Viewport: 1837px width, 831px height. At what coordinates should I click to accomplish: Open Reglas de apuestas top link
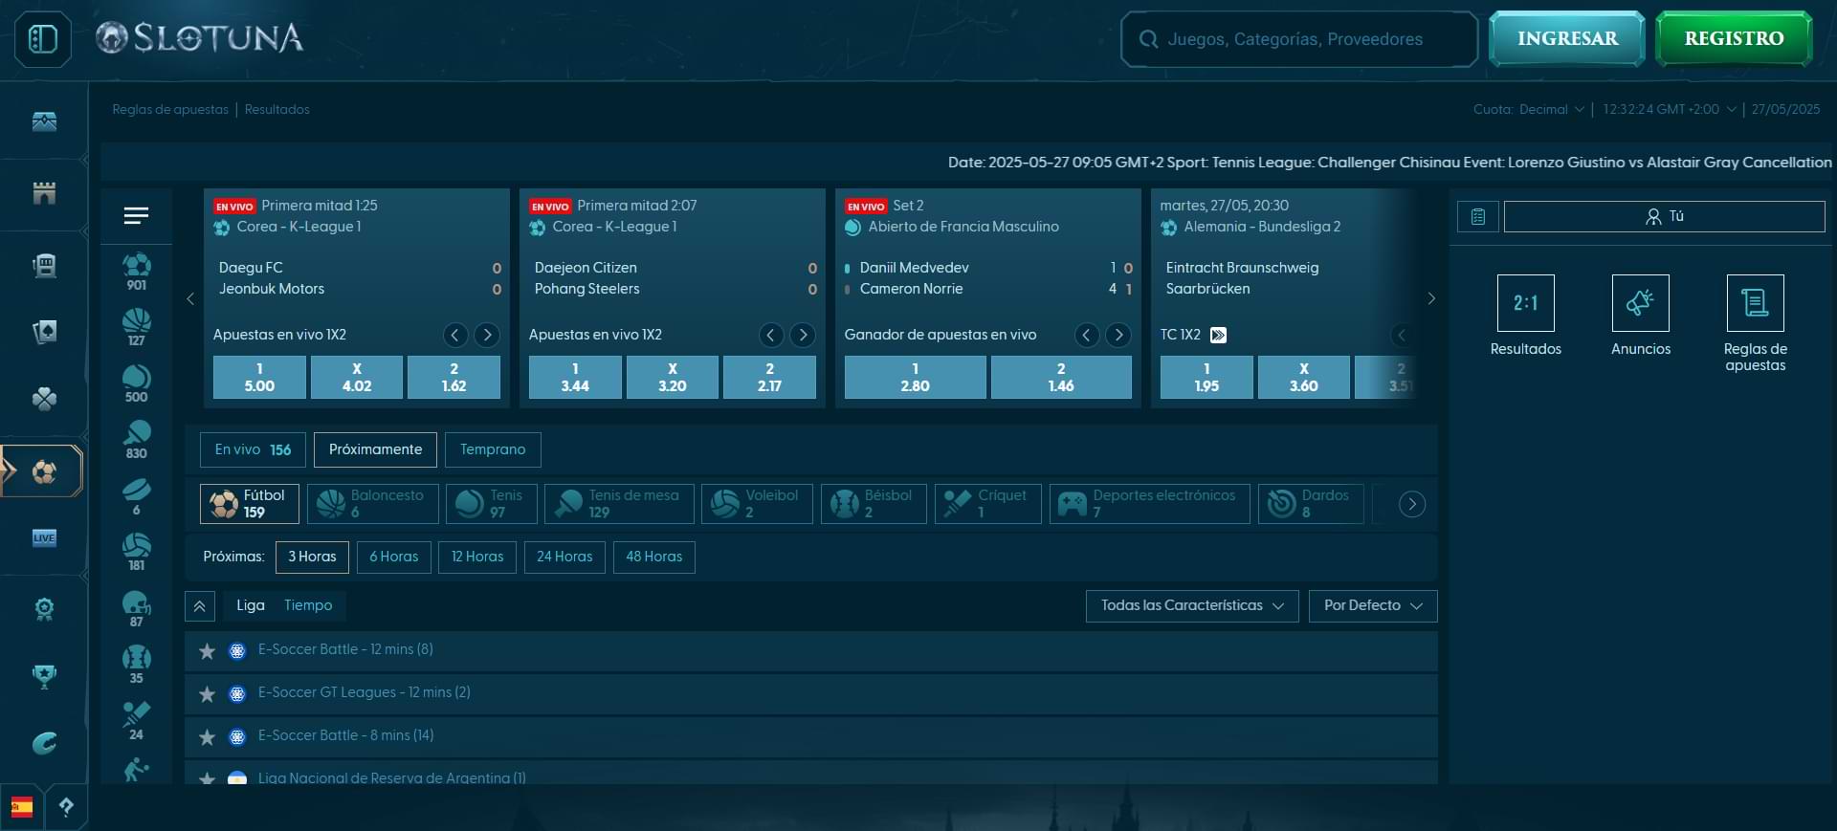[x=170, y=109]
